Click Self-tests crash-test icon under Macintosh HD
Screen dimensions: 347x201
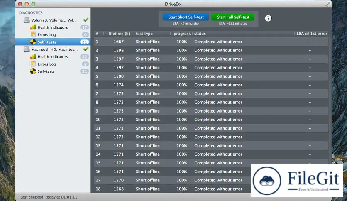[x=33, y=71]
